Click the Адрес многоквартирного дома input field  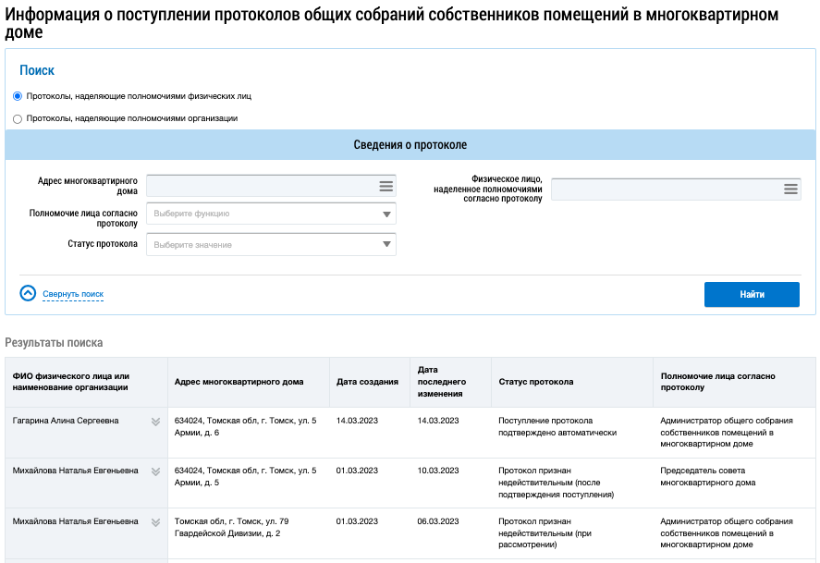pyautogui.click(x=261, y=186)
